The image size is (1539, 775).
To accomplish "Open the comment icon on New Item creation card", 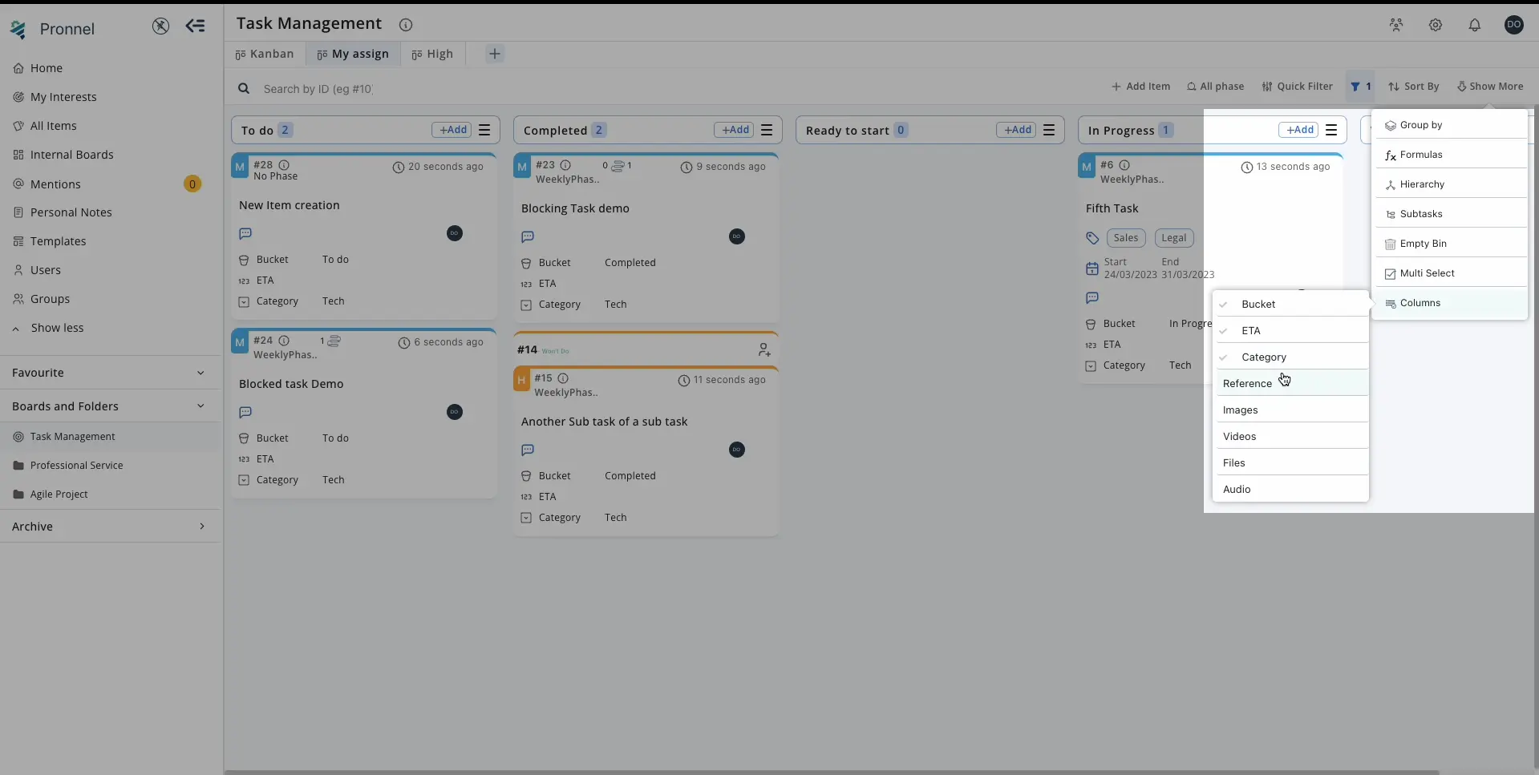I will (x=245, y=233).
